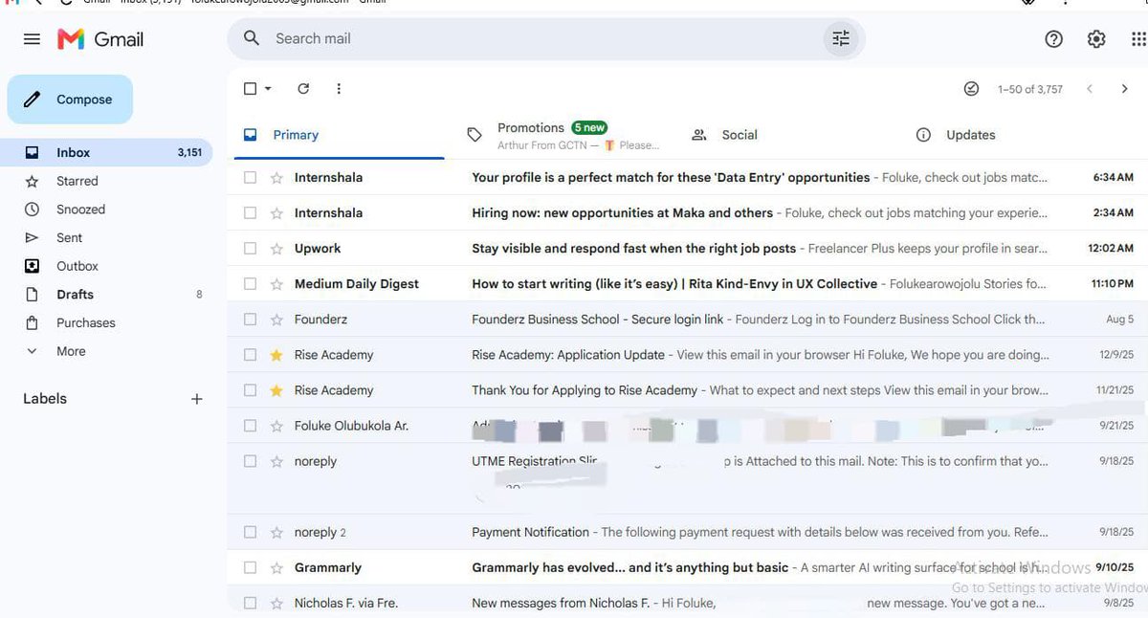Image resolution: width=1148 pixels, height=618 pixels.
Task: Star the Founderz email
Action: point(276,320)
